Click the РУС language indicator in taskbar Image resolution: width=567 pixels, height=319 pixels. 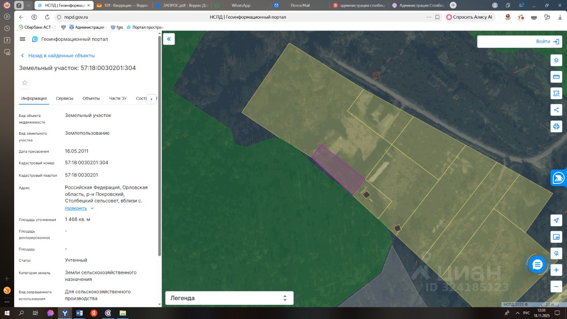tap(526, 313)
